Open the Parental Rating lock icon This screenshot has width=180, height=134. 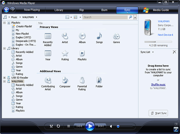pos(82,80)
